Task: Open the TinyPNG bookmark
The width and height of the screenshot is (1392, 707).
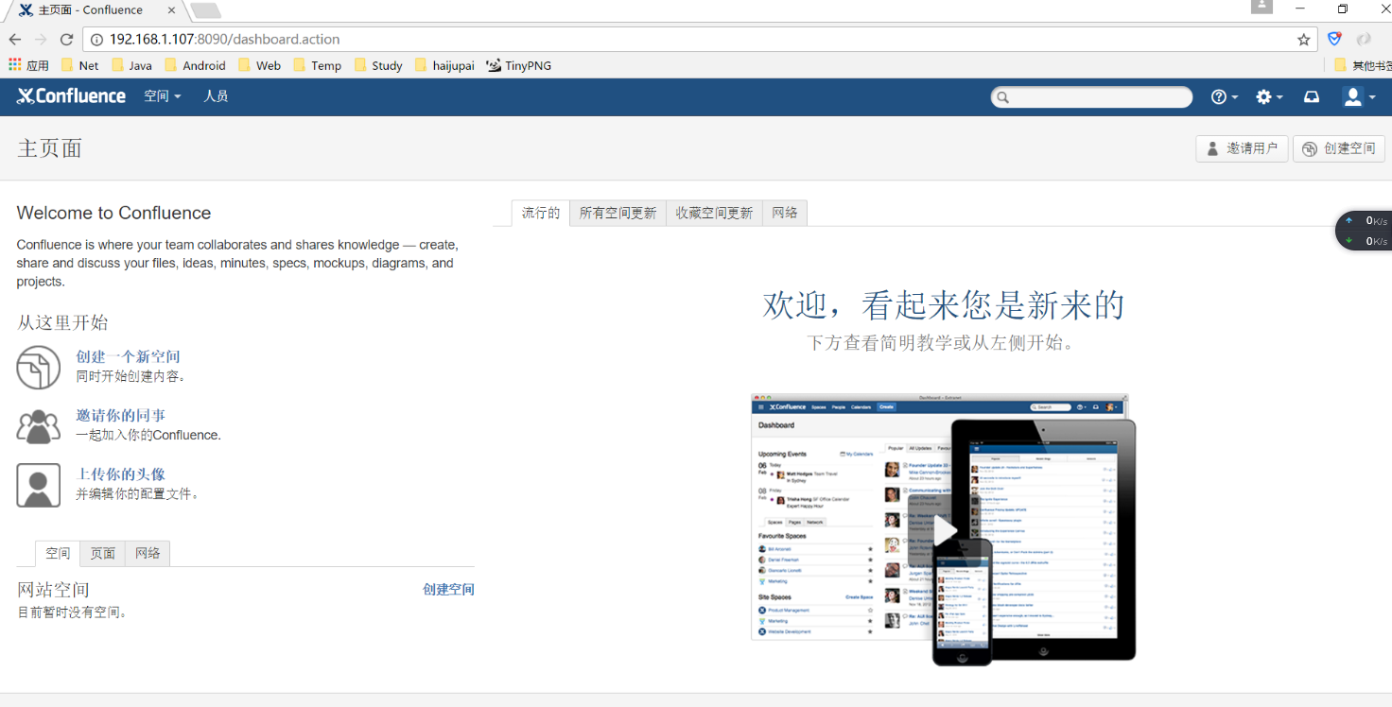Action: (518, 65)
